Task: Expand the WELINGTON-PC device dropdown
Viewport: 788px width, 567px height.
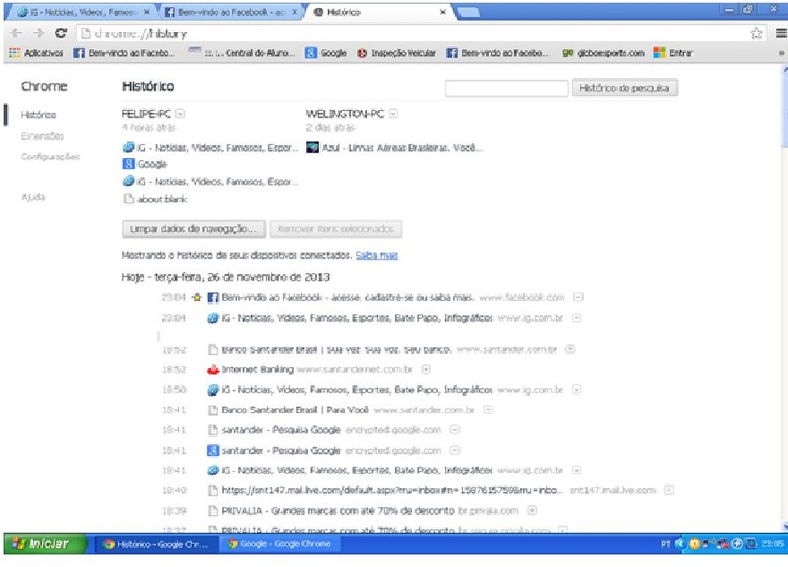Action: (393, 114)
